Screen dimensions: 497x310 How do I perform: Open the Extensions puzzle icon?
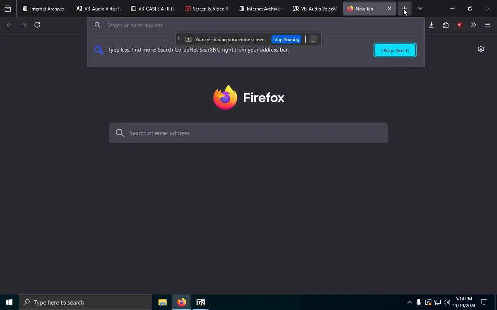click(446, 25)
